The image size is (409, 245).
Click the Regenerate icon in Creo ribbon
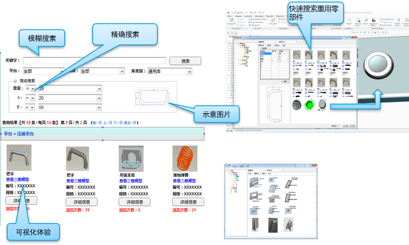(231, 20)
